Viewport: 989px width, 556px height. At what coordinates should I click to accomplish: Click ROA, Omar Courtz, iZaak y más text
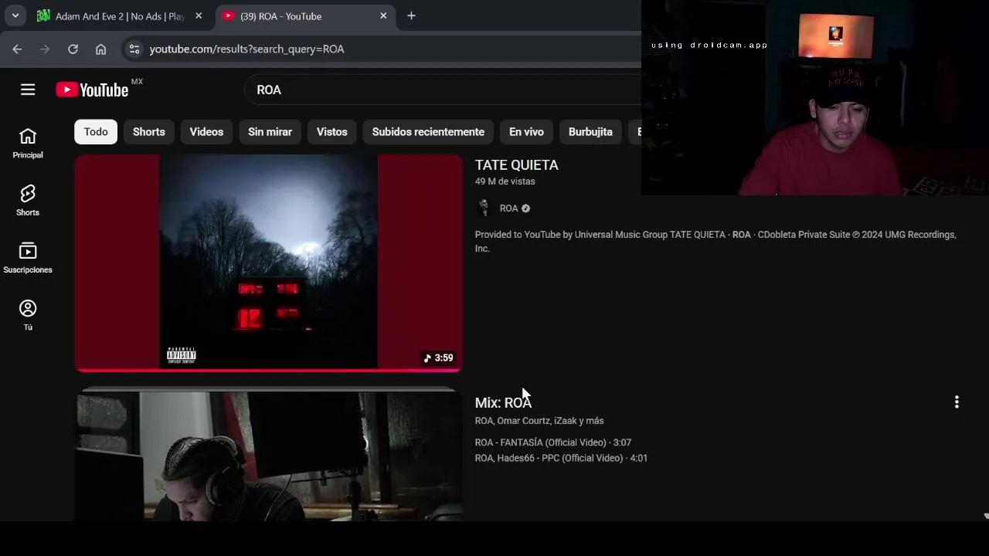pyautogui.click(x=539, y=421)
